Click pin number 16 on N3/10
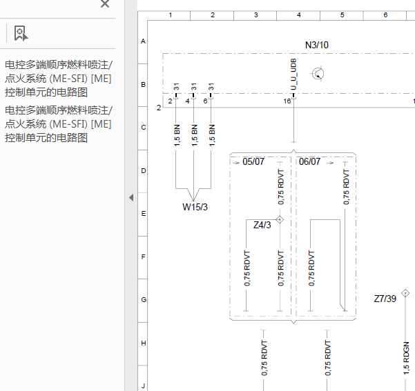This screenshot has height=391, width=415. pyautogui.click(x=287, y=101)
